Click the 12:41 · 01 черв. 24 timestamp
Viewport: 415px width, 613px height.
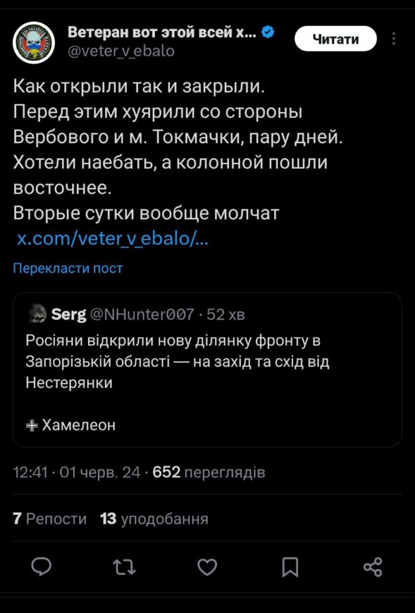click(77, 472)
